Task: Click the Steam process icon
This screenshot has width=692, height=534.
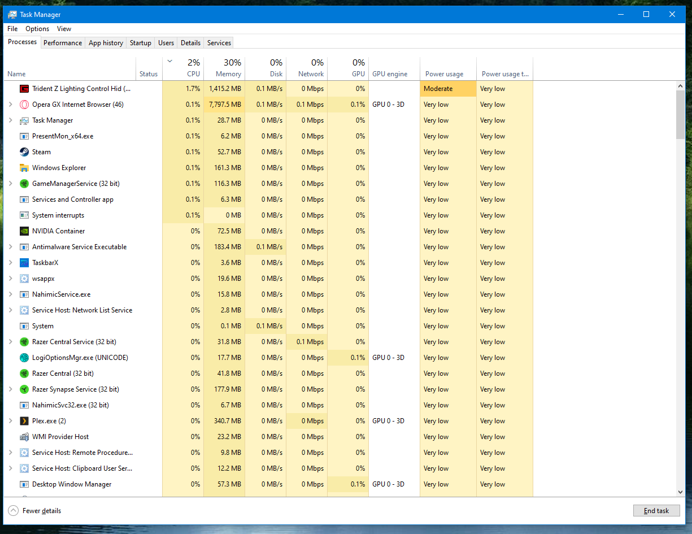Action: coord(24,152)
